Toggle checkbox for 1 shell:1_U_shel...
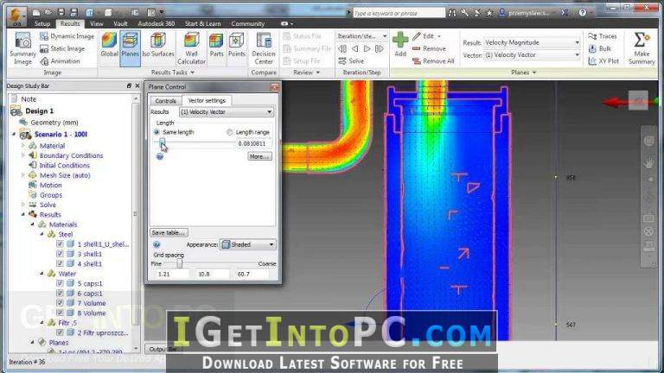 click(x=60, y=244)
